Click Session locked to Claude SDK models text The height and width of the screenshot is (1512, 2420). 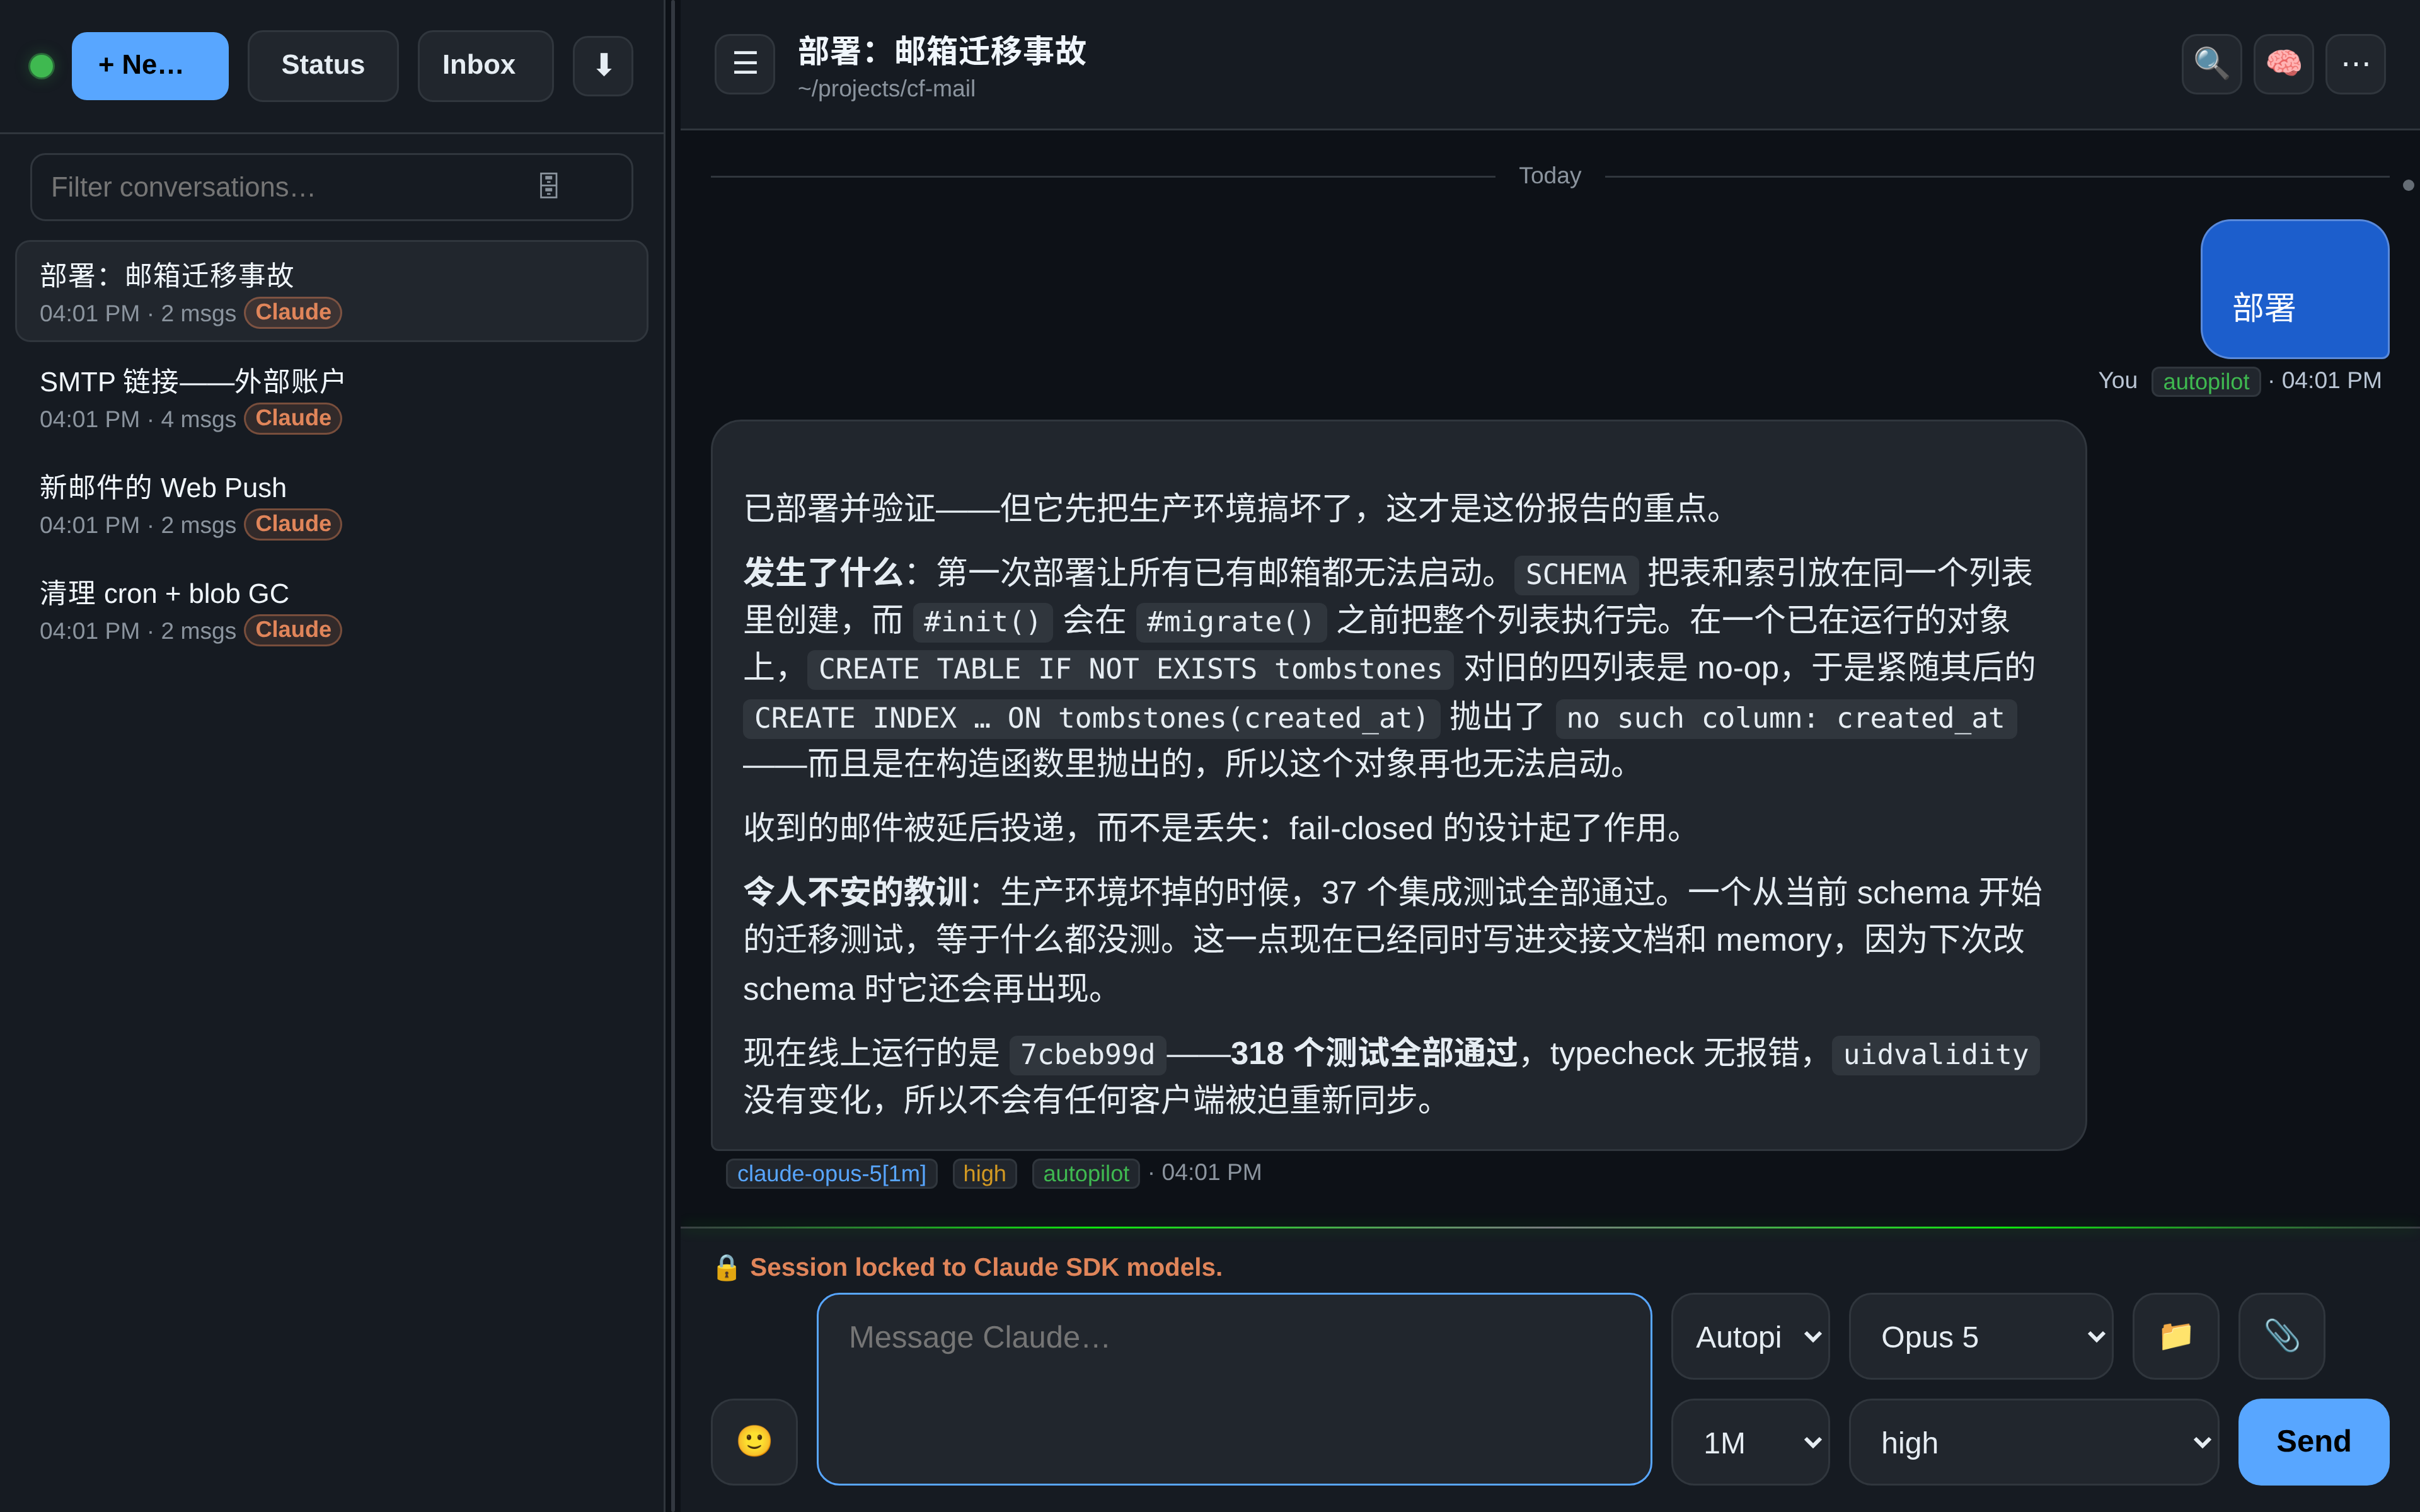(x=986, y=1267)
